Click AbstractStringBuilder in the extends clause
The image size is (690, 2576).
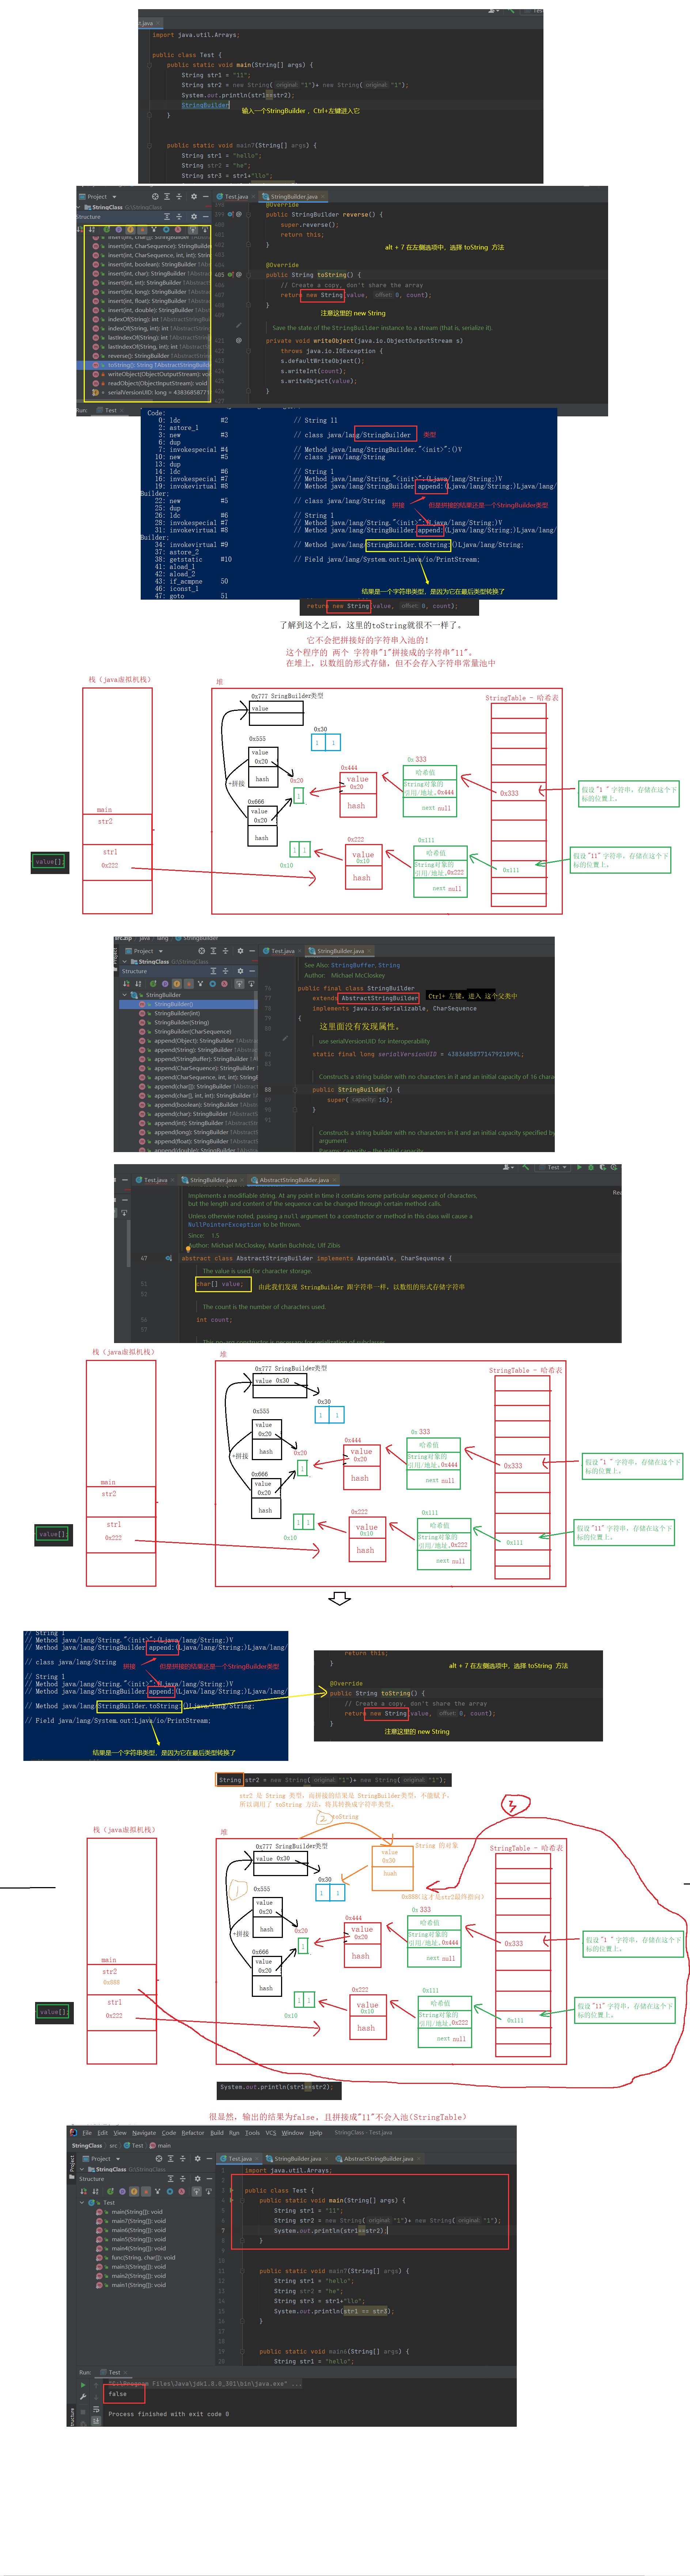pos(379,998)
